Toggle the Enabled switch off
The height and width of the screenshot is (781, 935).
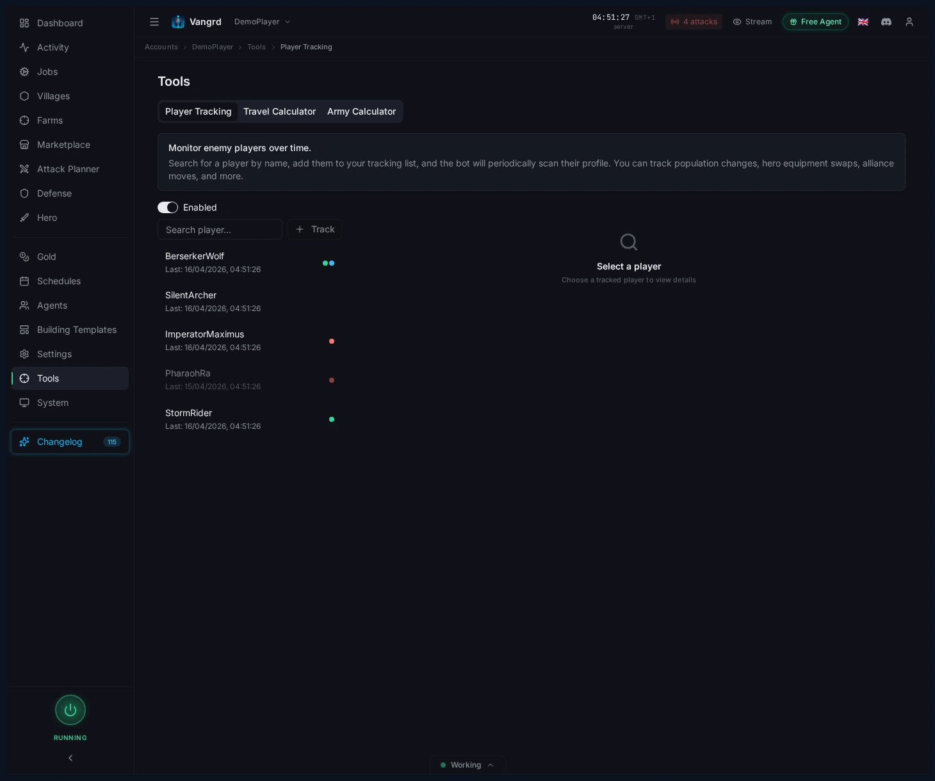(x=167, y=207)
